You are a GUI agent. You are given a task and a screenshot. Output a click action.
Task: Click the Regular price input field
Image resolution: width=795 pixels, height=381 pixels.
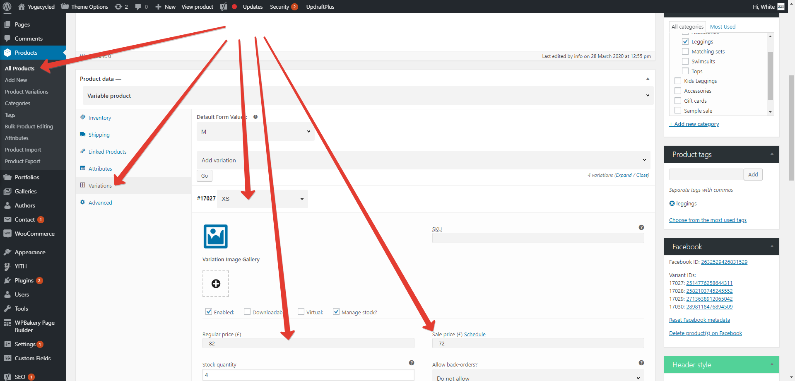308,343
